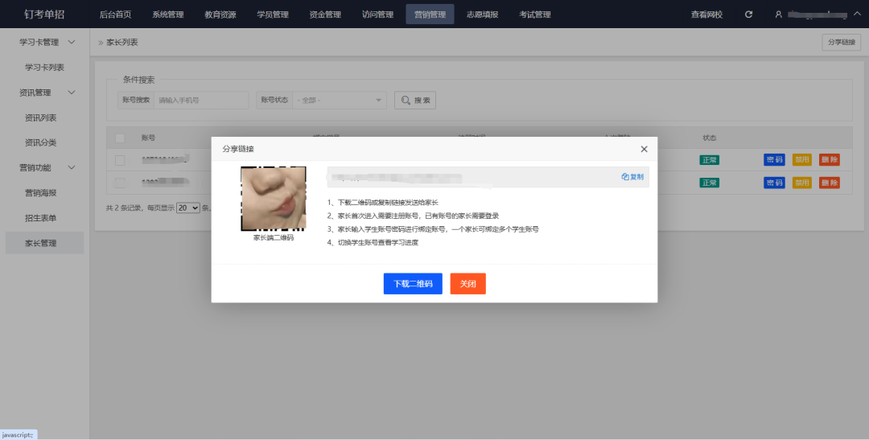Open the records-per-page dropdown
Screen dimensions: 869x440
coord(187,208)
